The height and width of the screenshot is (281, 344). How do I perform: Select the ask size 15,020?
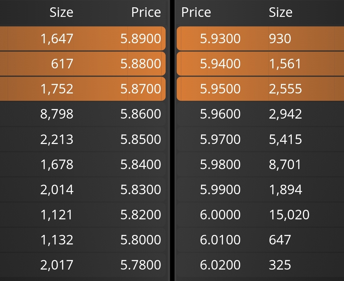pos(289,215)
